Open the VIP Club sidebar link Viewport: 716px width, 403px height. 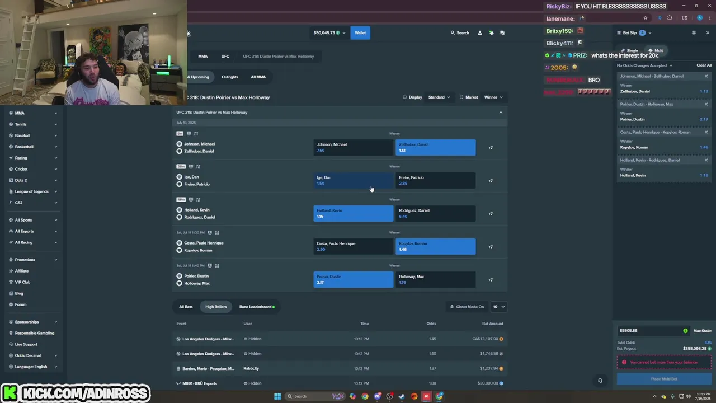pyautogui.click(x=22, y=282)
